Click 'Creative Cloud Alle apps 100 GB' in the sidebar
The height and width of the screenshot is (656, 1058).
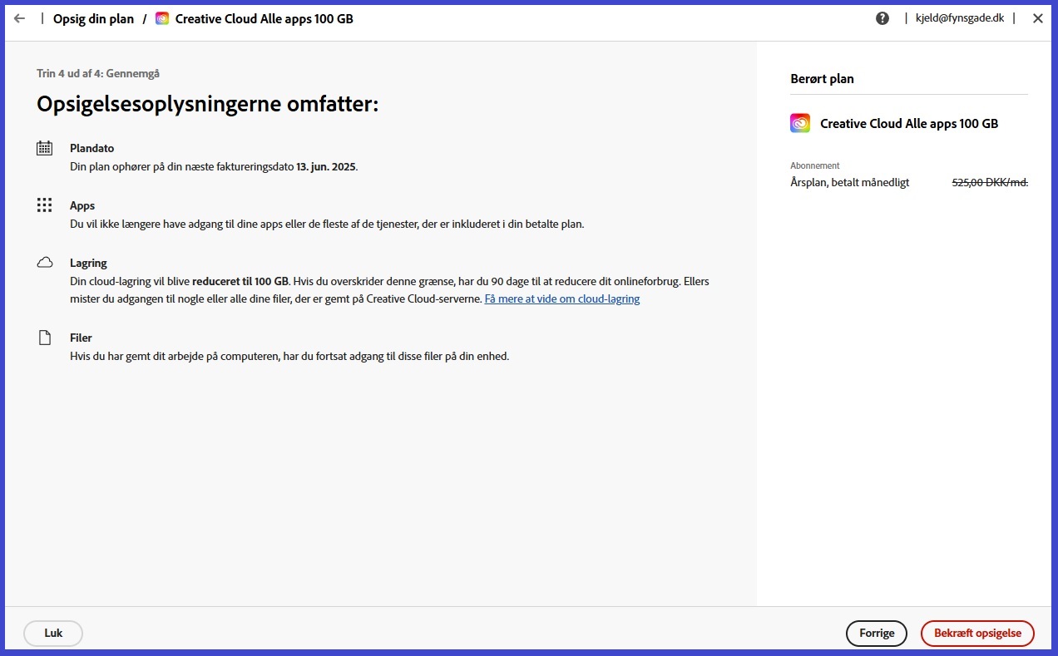(x=909, y=123)
